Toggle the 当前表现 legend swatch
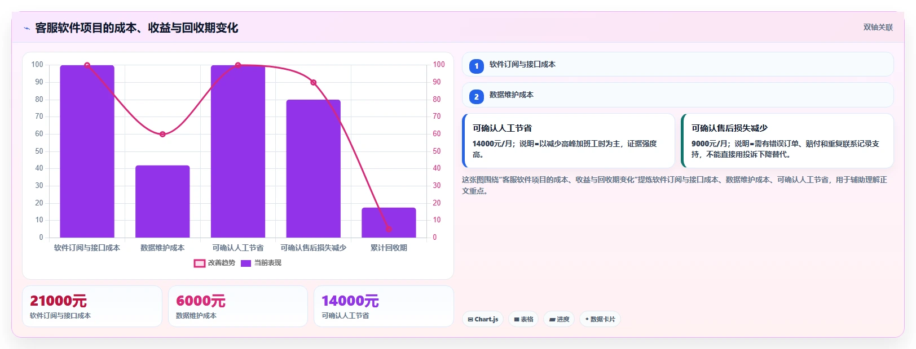The width and height of the screenshot is (916, 349). pos(246,263)
